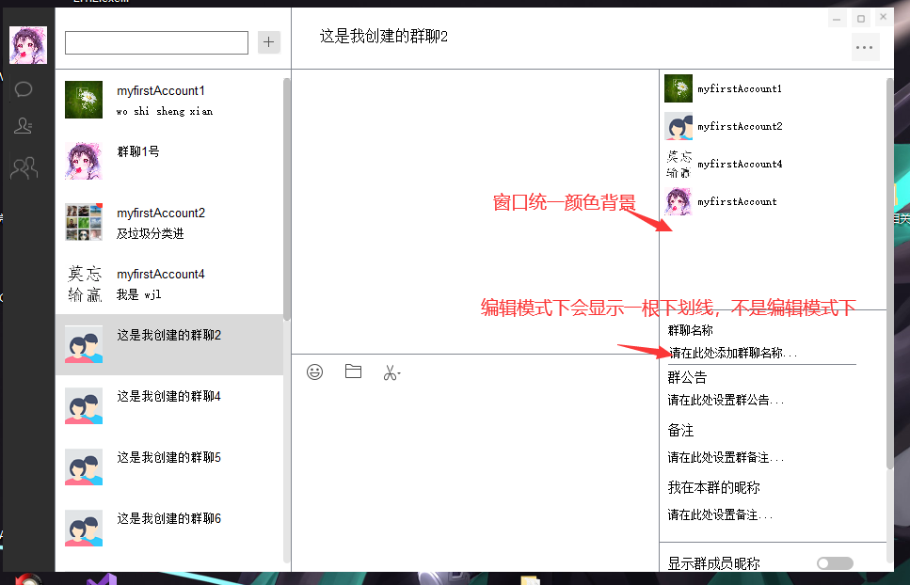Click myfirstAccount2 avatar in member panel
Screen dimensions: 910x585
click(679, 126)
